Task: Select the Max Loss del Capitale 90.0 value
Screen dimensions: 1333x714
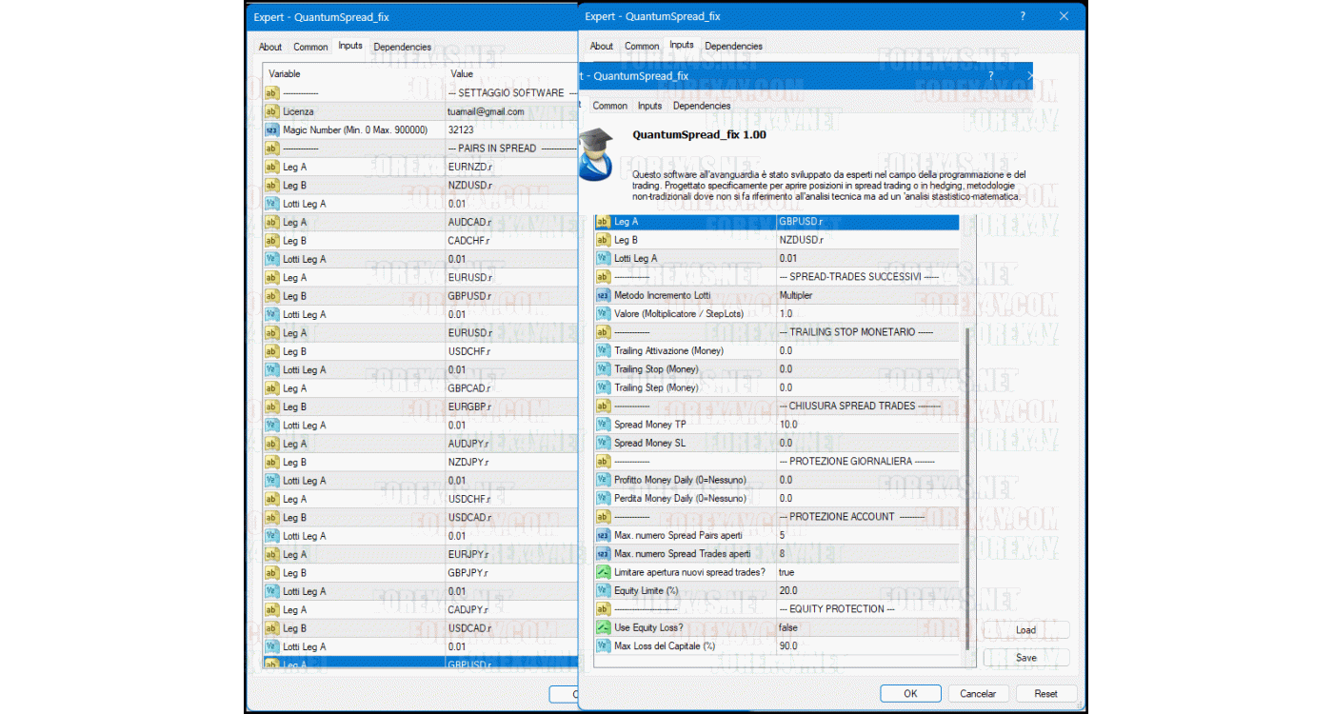Action: [x=866, y=645]
